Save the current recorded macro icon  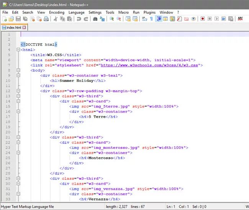[231, 19]
